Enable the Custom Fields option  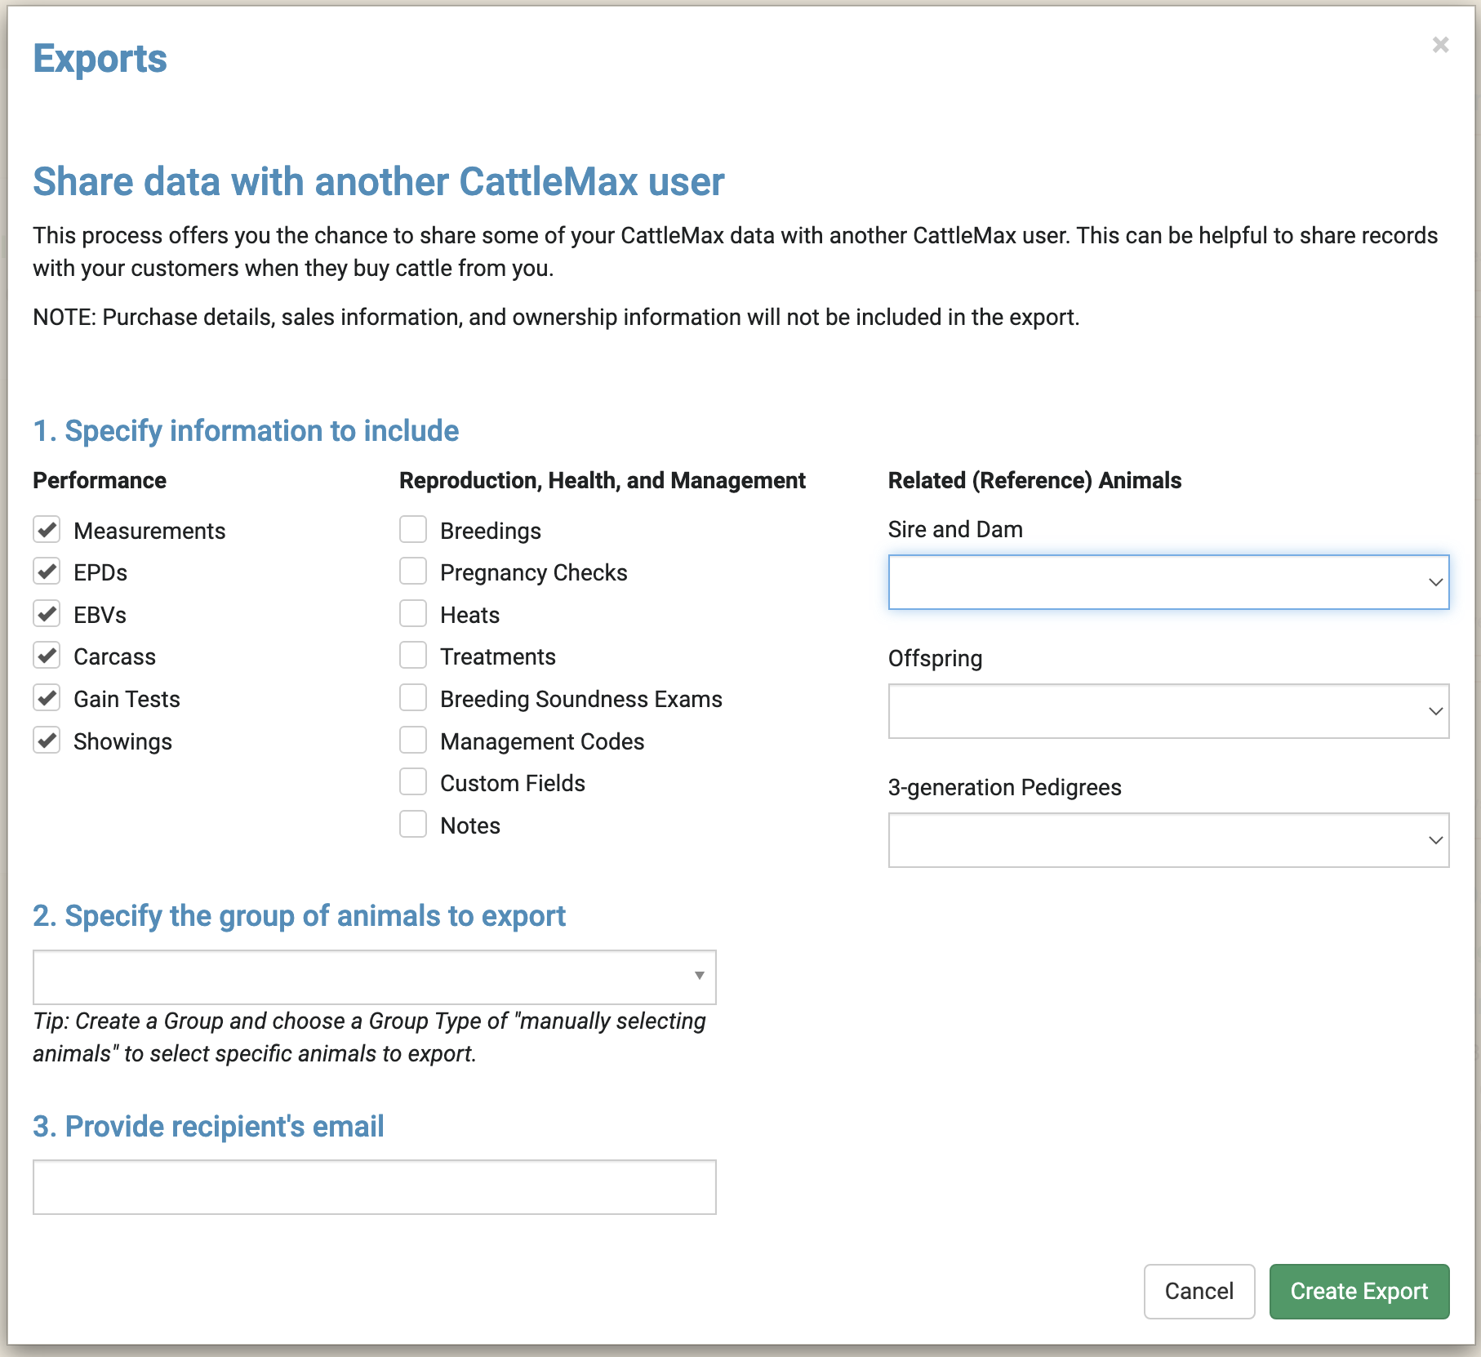click(413, 782)
